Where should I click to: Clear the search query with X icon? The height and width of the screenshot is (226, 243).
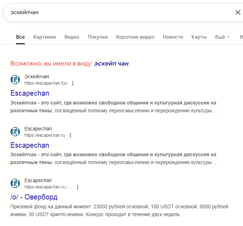[238, 12]
